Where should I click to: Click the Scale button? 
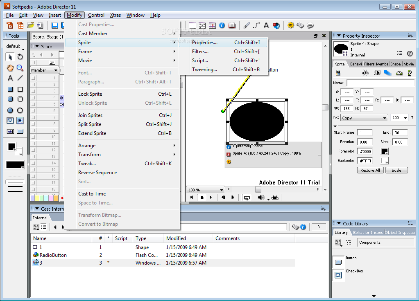(396, 170)
